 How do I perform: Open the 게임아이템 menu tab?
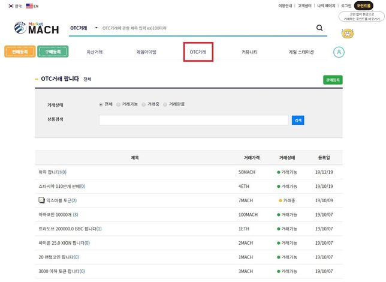pyautogui.click(x=146, y=52)
